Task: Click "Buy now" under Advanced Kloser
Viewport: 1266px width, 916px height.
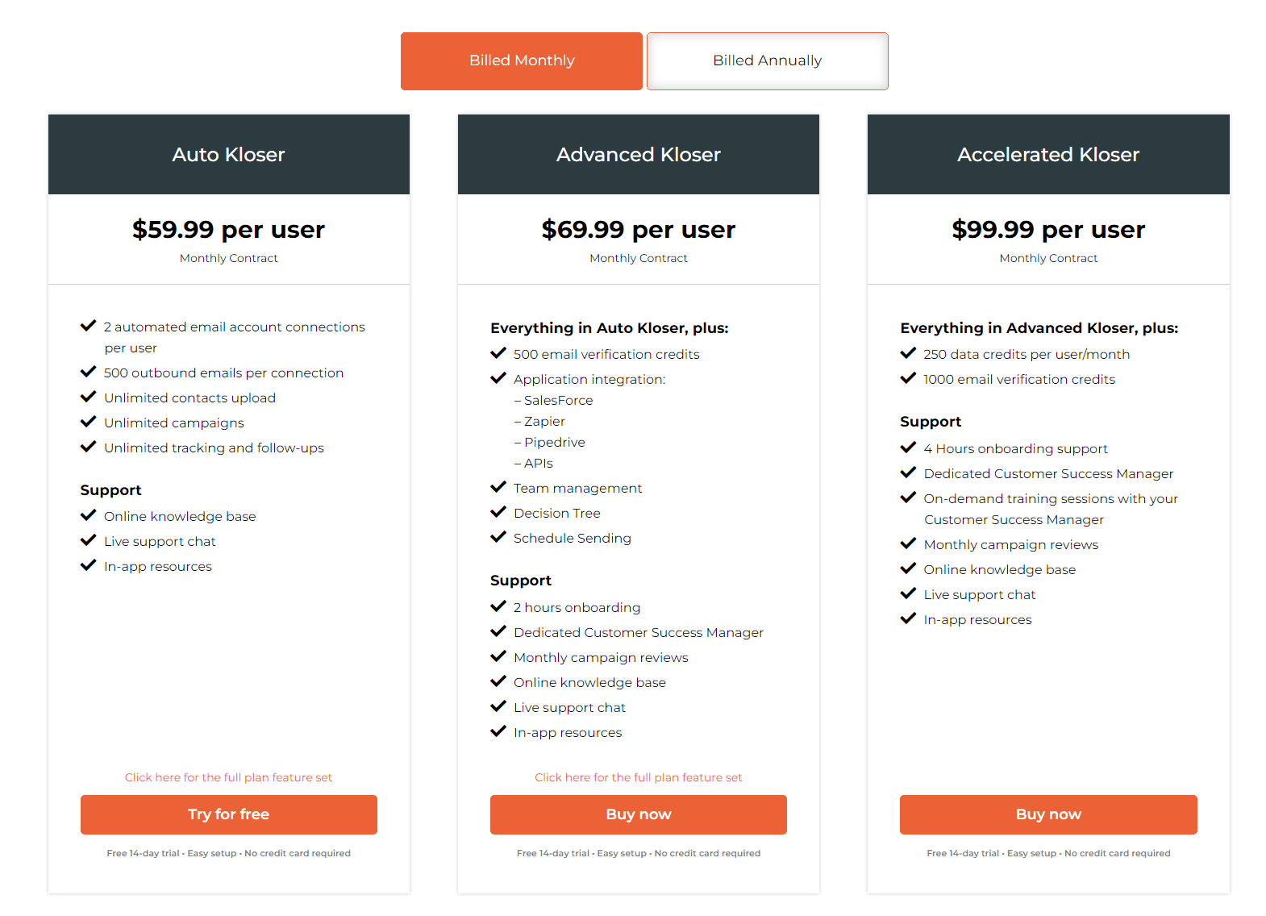Action: click(638, 814)
